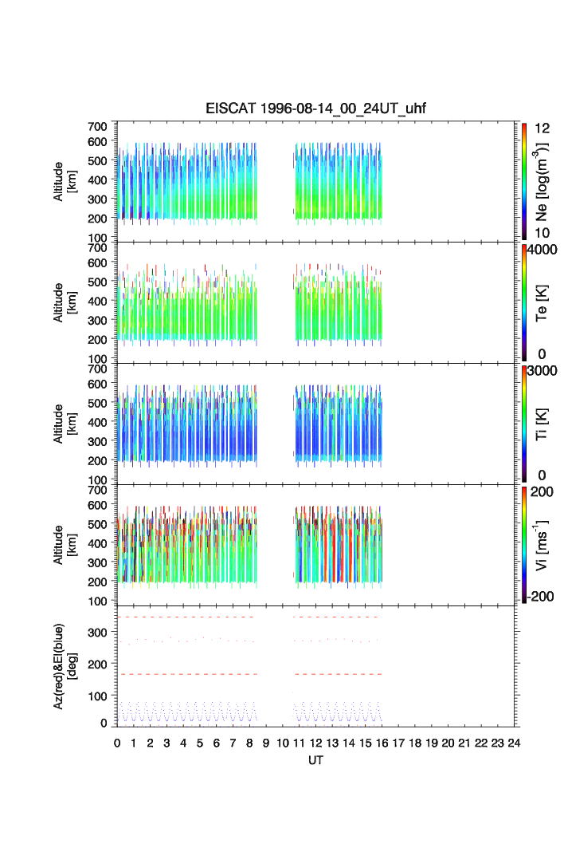Click the data gap in the Ne panel
The image size is (564, 848).
[275, 183]
